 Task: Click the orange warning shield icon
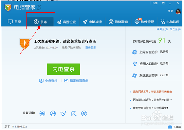click(x=25, y=44)
